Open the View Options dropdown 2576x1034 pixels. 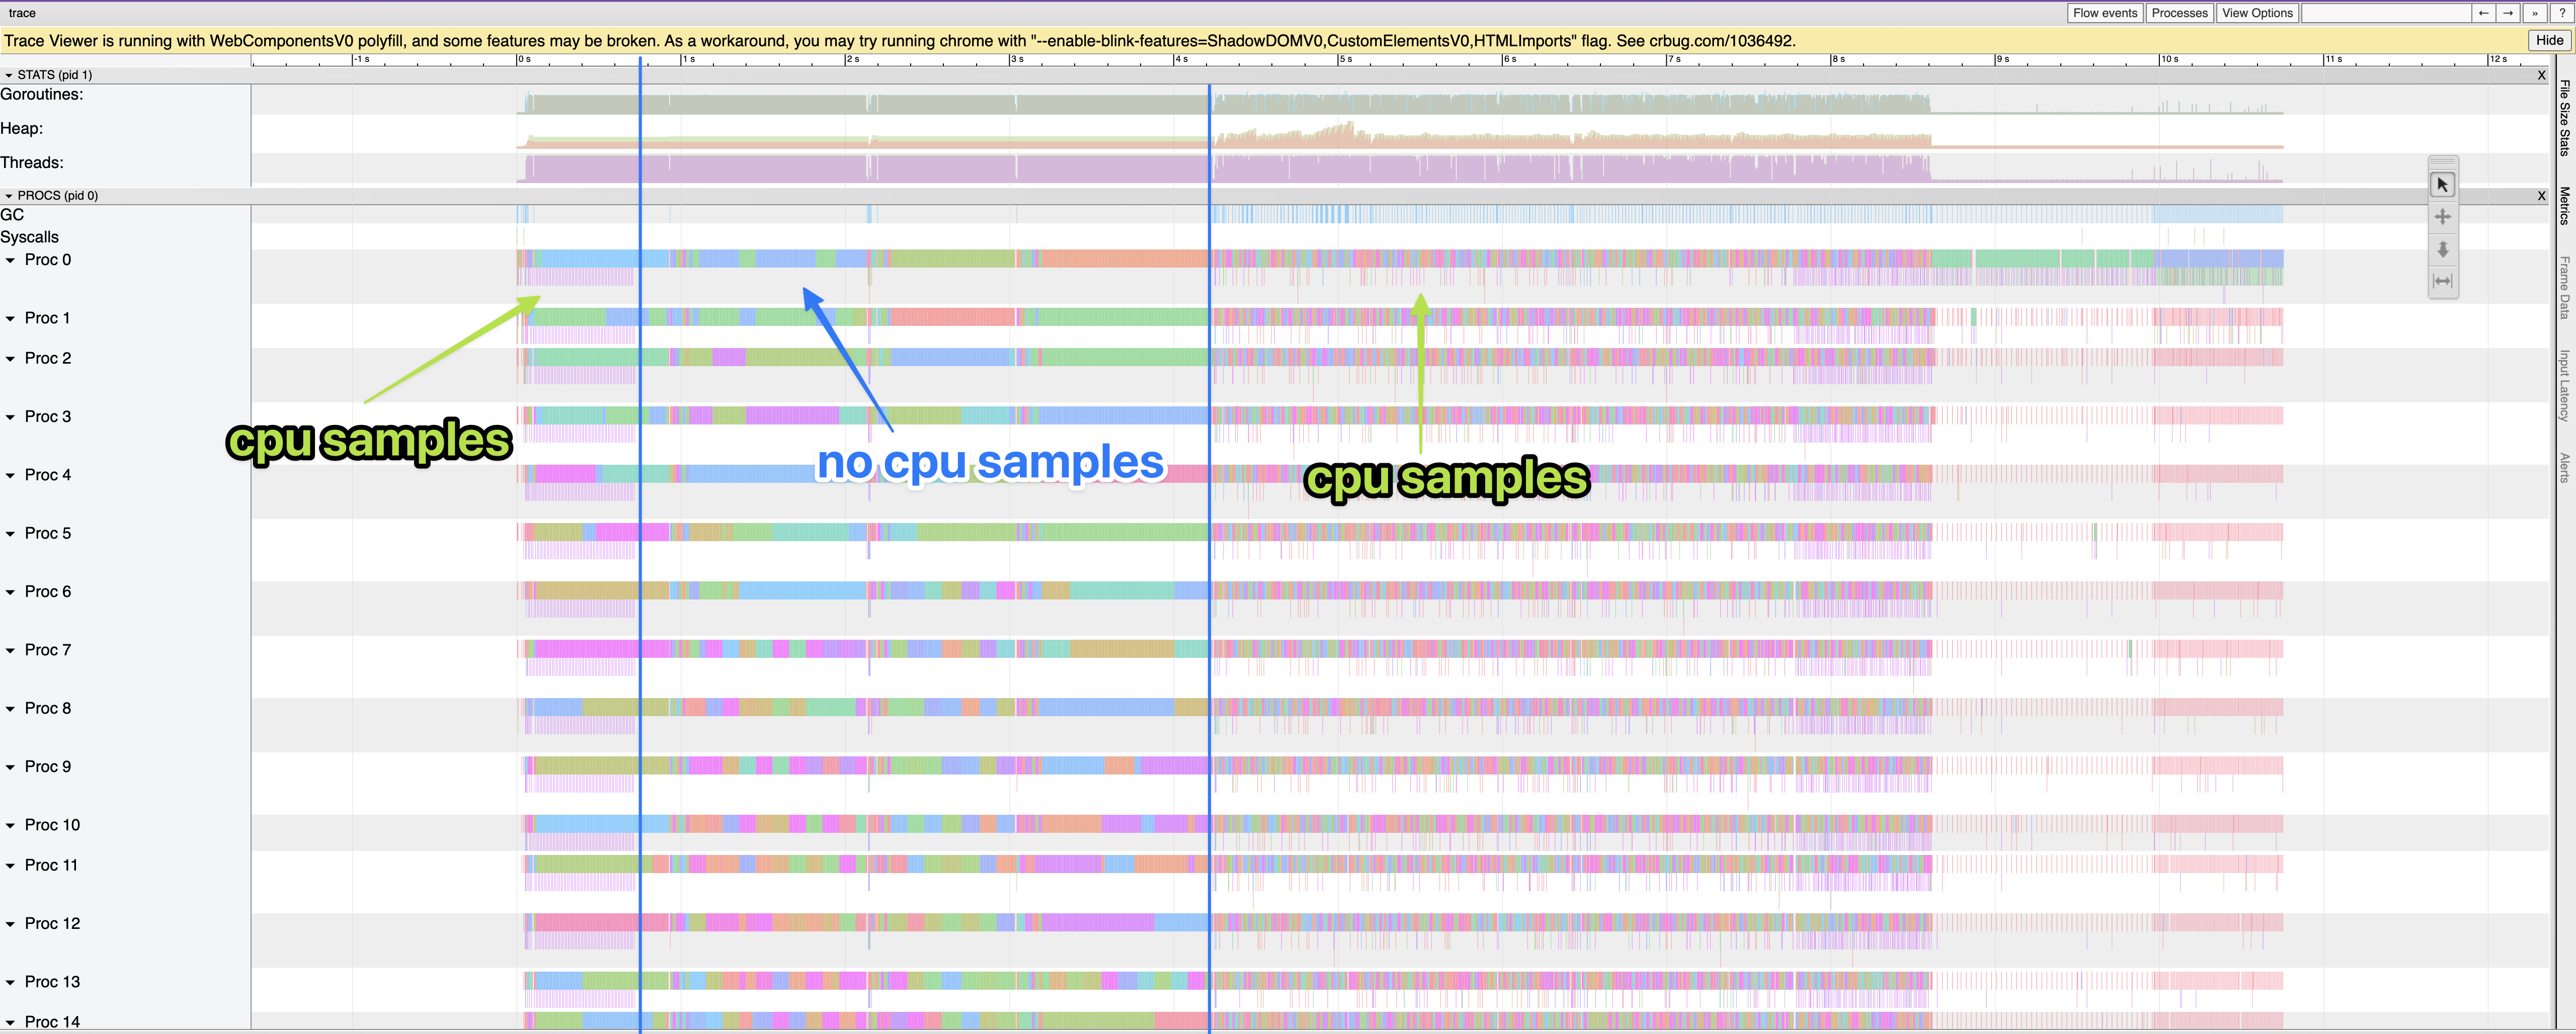click(2257, 13)
